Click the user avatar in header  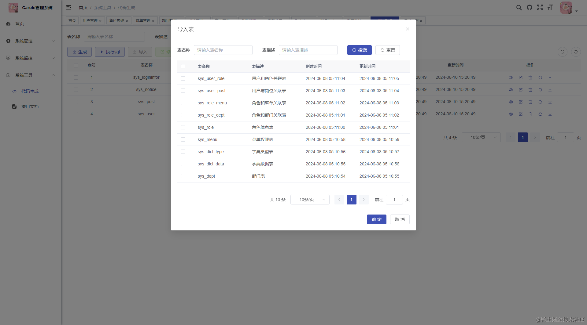coord(566,8)
